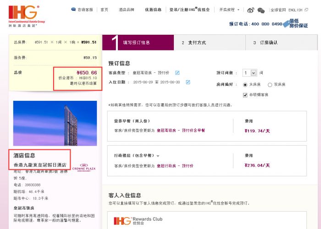Open 酒店品牌 navigation item
The height and width of the screenshot is (229, 321).
(127, 10)
